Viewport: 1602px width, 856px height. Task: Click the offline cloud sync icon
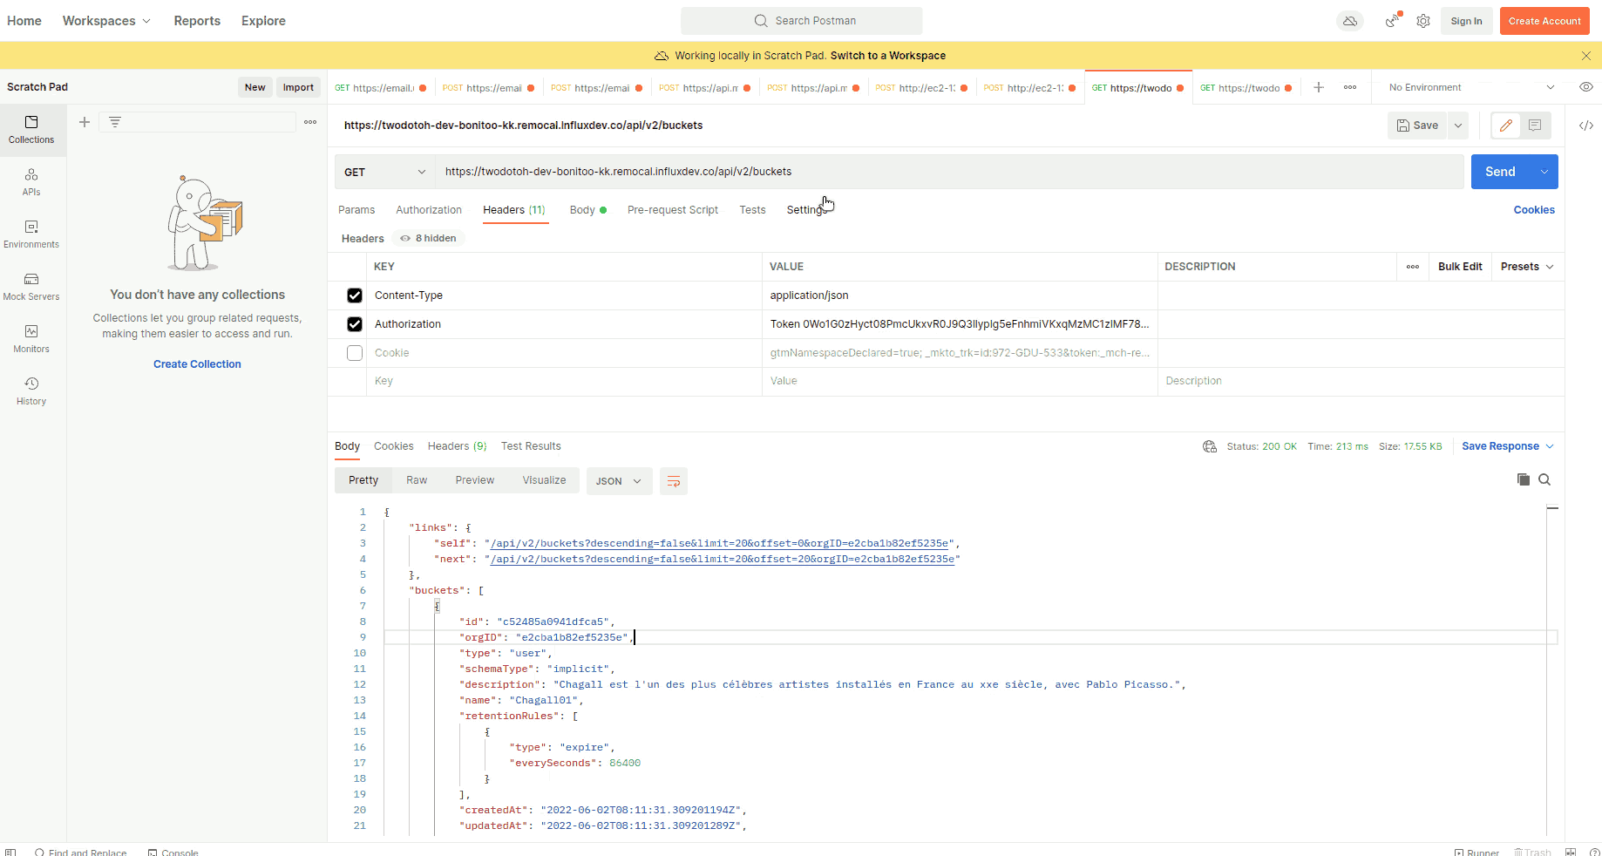[x=1350, y=21]
